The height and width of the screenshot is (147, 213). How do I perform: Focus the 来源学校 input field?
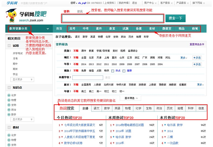click(x=88, y=78)
